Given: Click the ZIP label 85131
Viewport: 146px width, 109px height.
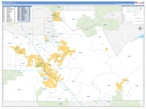Looking at the screenshot, I should [x=45, y=89].
